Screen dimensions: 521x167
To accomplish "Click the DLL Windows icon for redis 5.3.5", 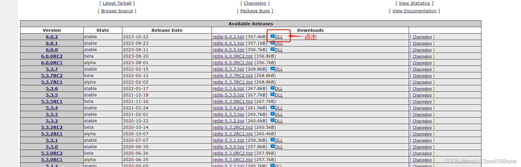I will (272, 95).
